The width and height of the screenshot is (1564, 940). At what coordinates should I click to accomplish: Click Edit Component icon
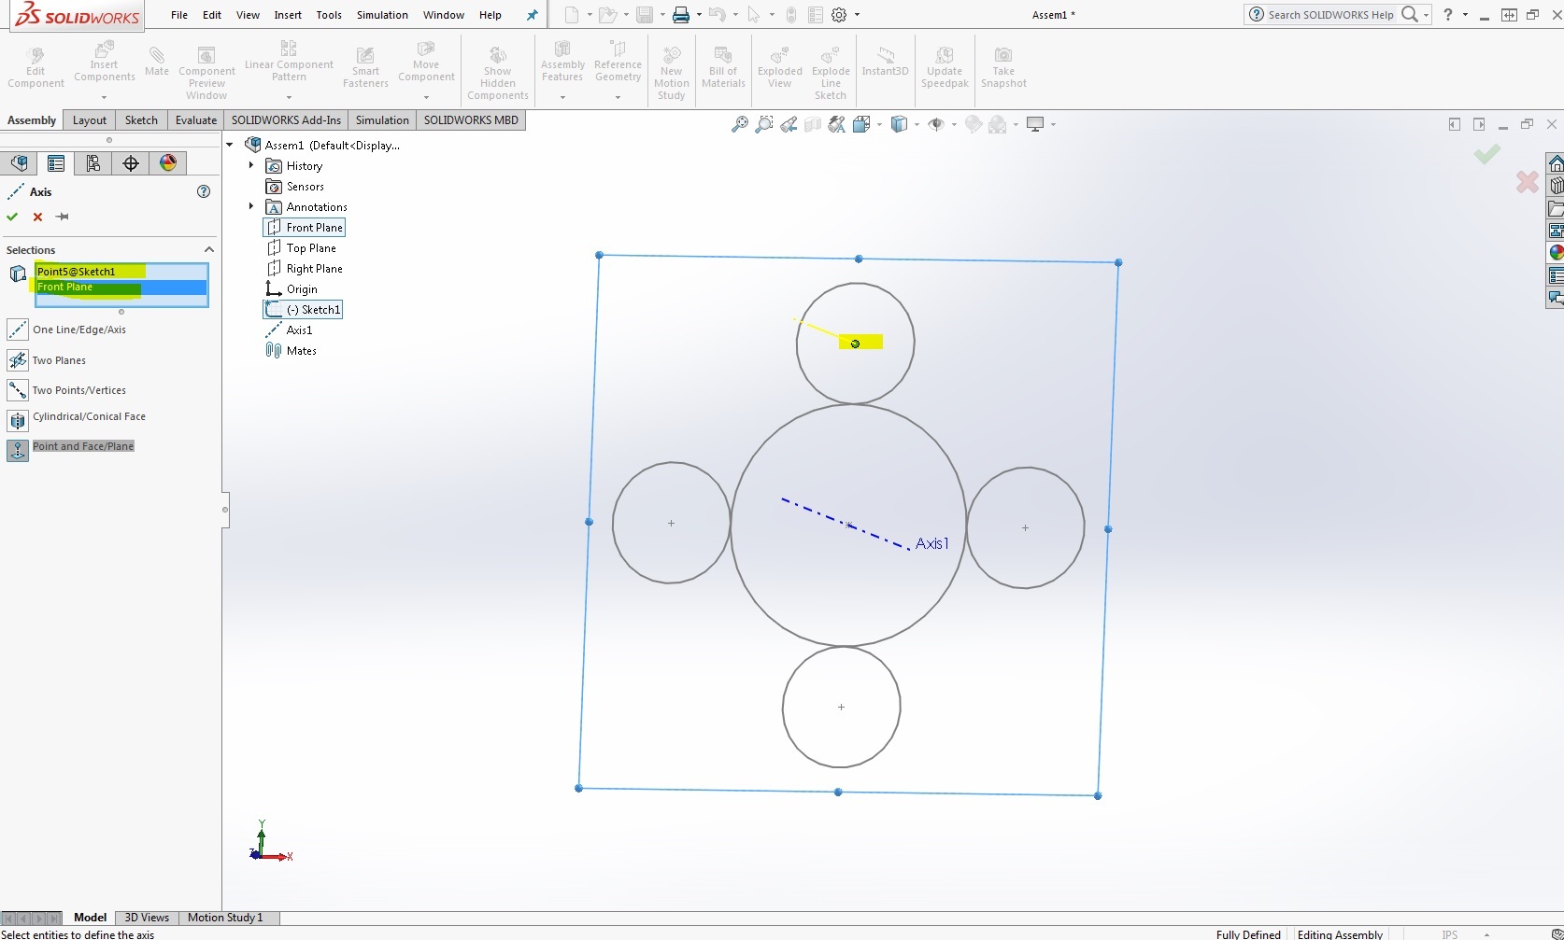[36, 68]
